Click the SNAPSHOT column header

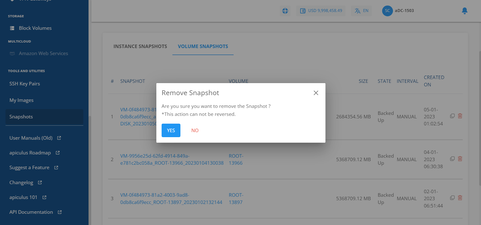click(133, 81)
